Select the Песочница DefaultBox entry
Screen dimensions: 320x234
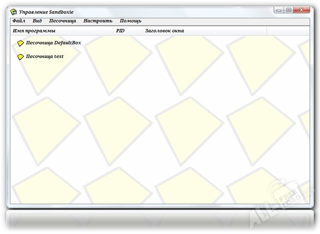tap(53, 43)
